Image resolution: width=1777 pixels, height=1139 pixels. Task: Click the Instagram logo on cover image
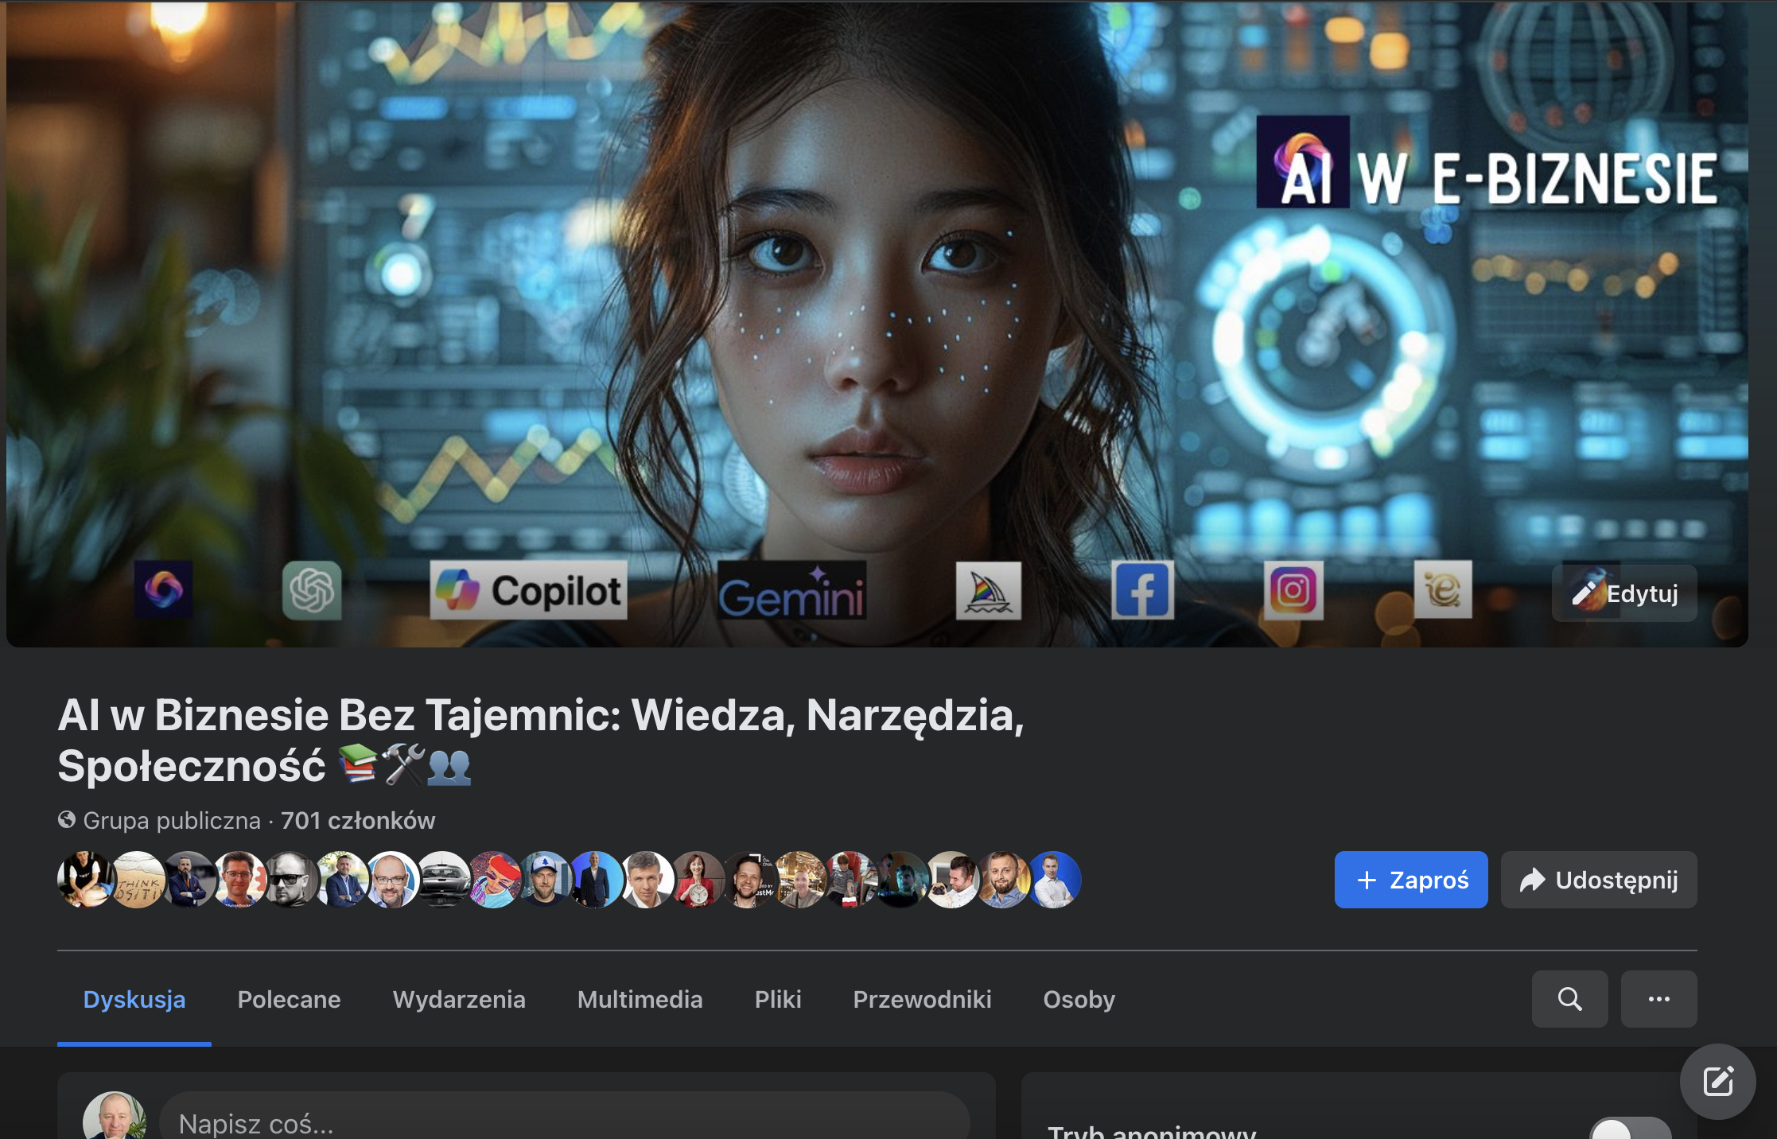tap(1293, 590)
